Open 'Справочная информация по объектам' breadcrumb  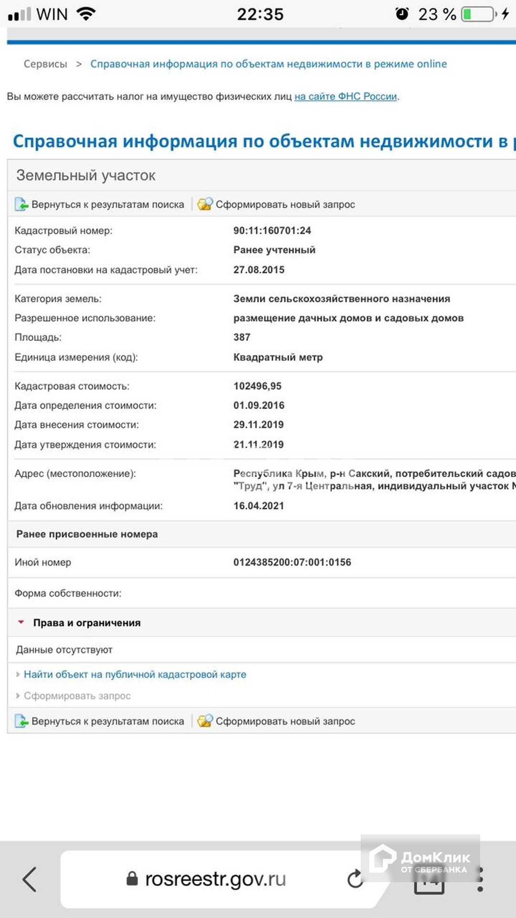[x=269, y=64]
